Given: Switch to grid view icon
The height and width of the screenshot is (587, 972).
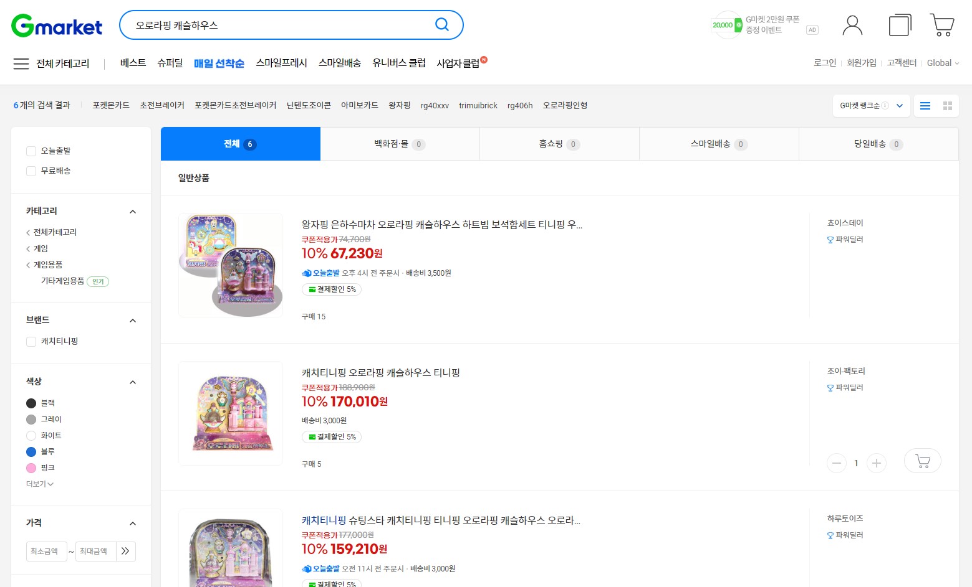Looking at the screenshot, I should pos(948,106).
